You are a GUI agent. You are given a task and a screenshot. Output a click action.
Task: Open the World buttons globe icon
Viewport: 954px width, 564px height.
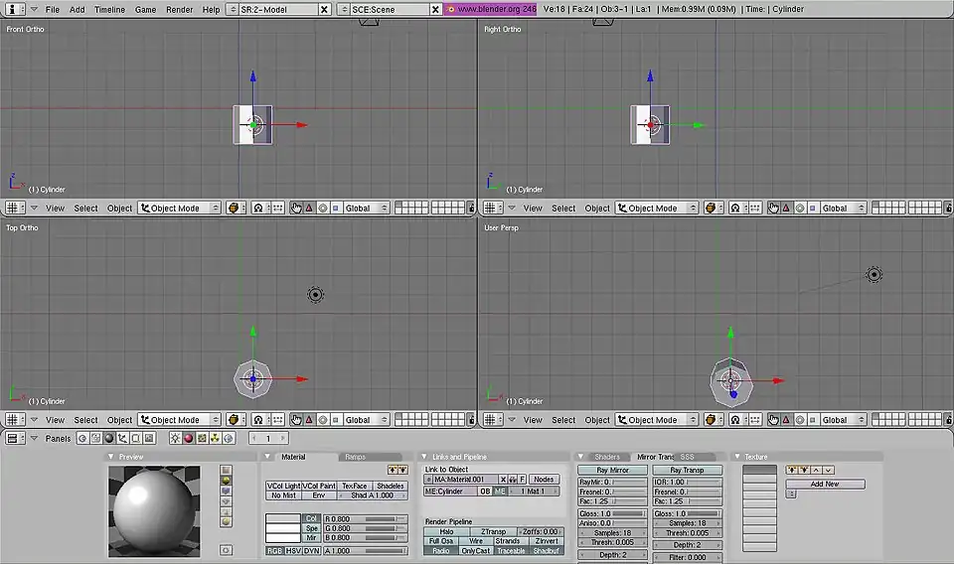tap(228, 438)
